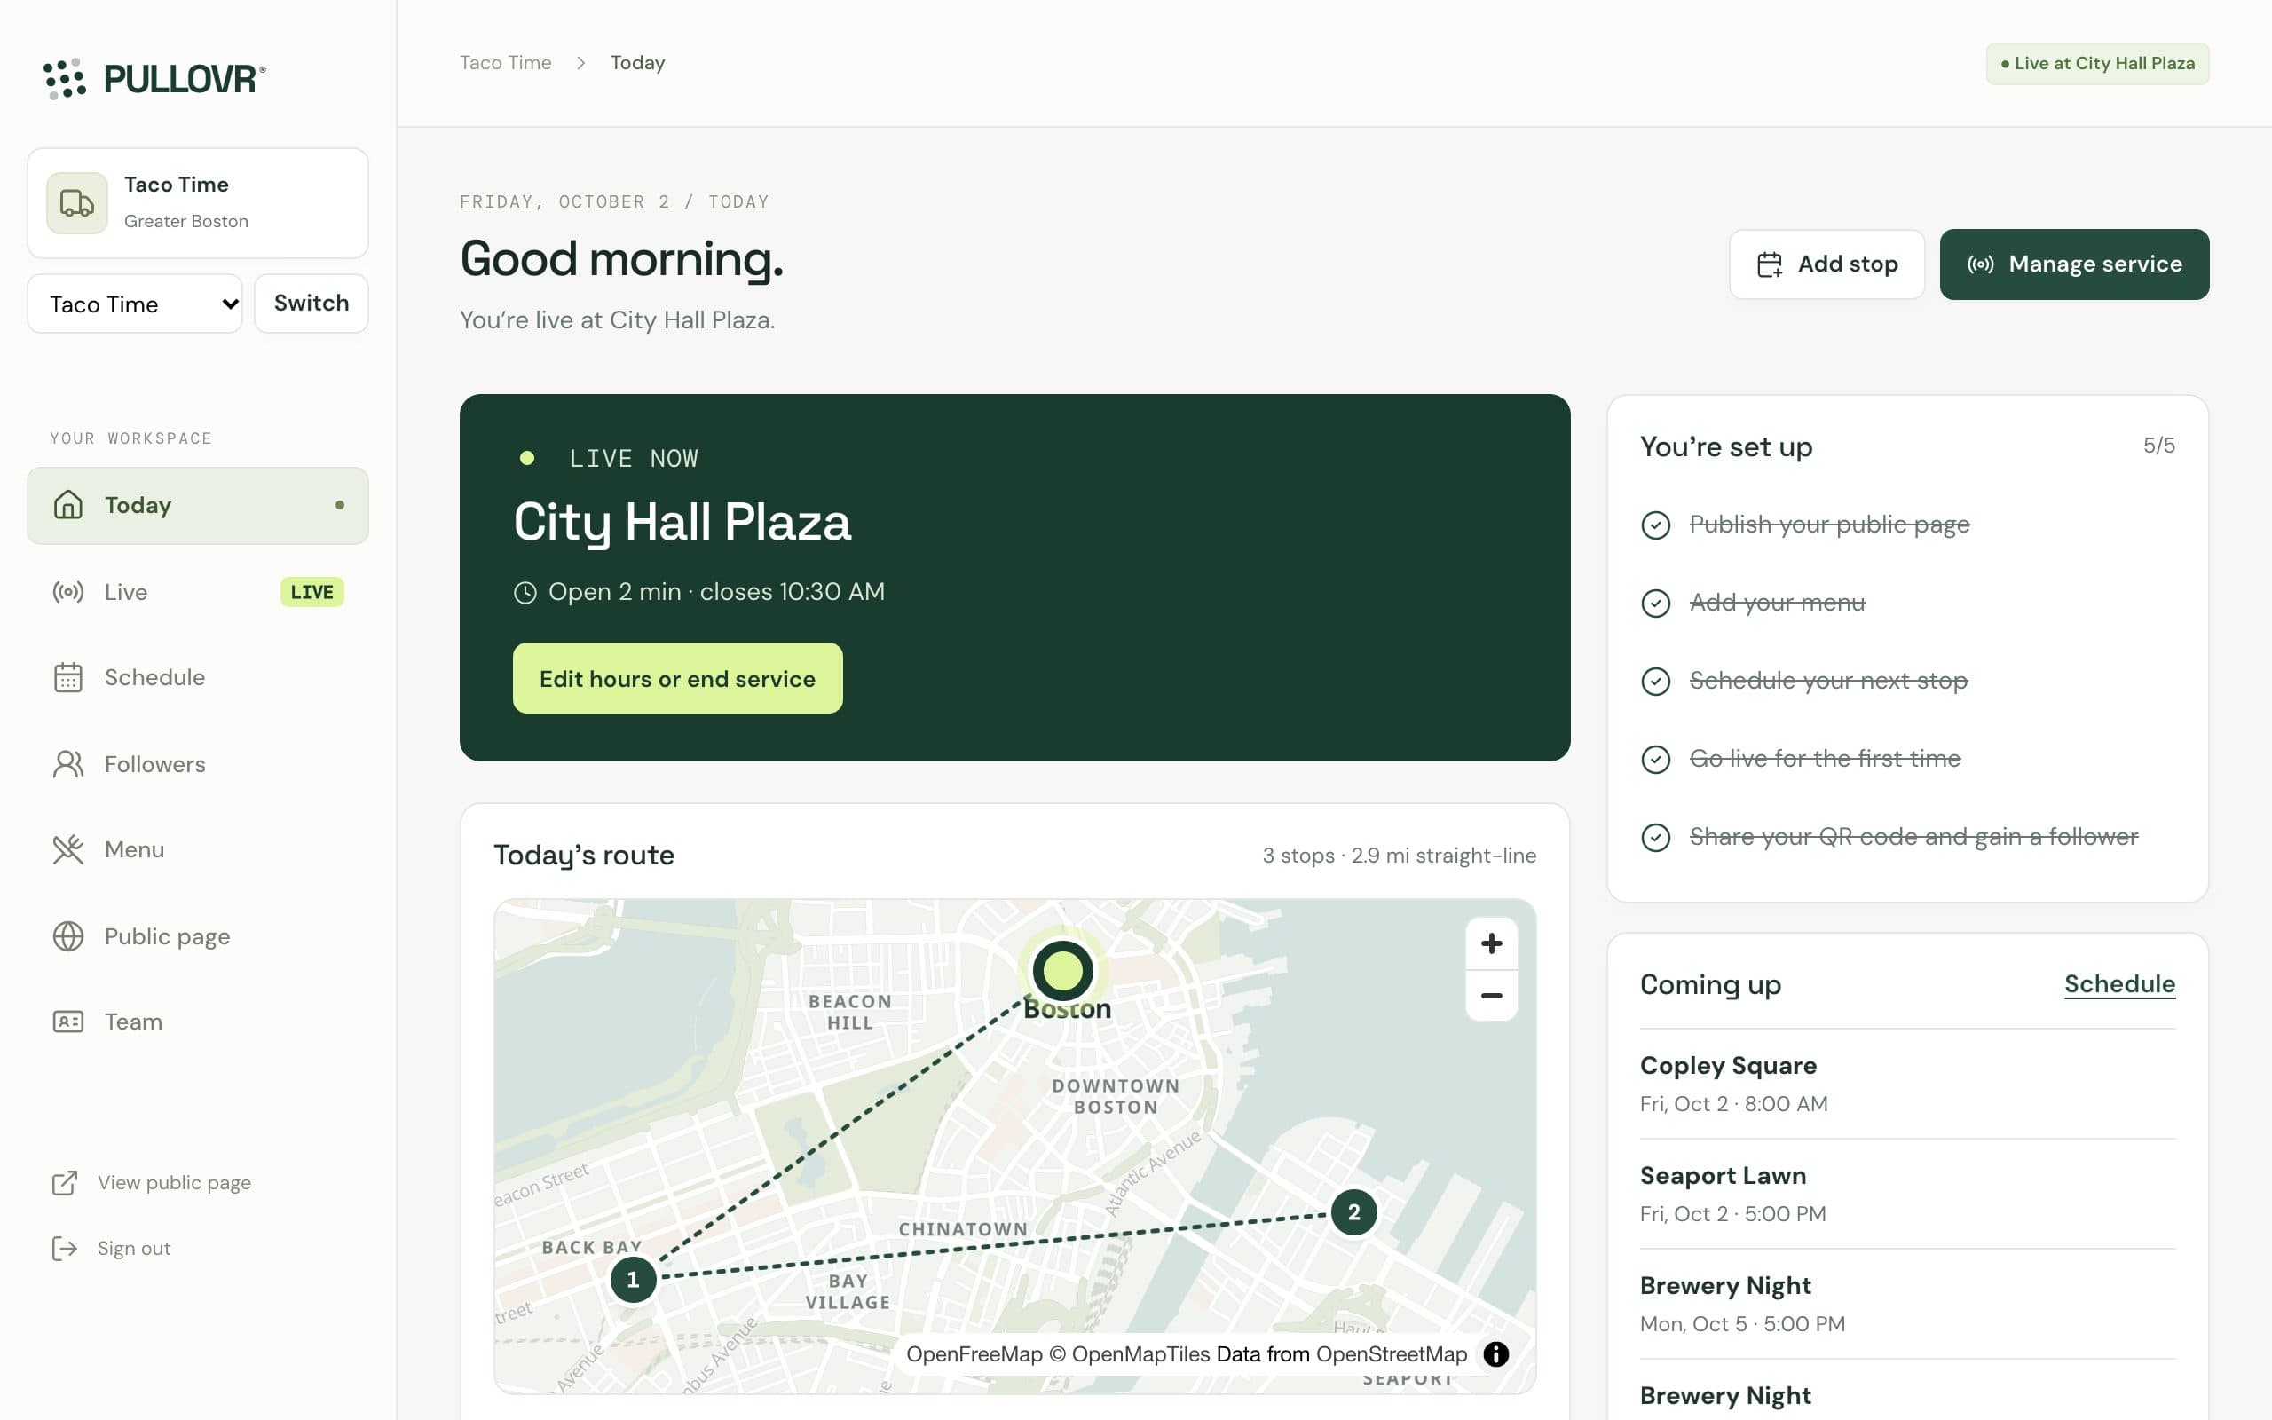Click clock icon beside Open 2 min
The height and width of the screenshot is (1420, 2272).
tap(525, 593)
